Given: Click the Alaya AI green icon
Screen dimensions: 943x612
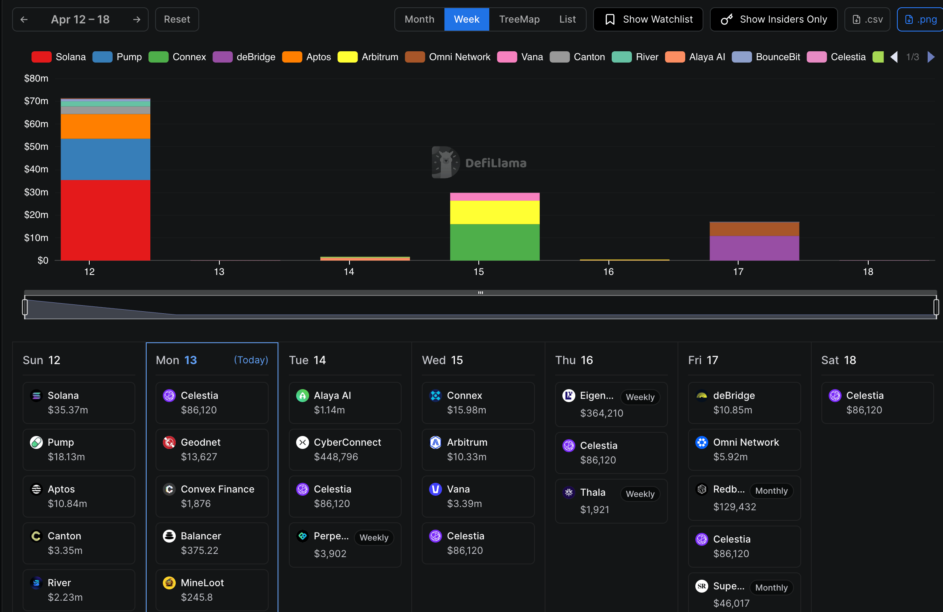Looking at the screenshot, I should click(303, 396).
